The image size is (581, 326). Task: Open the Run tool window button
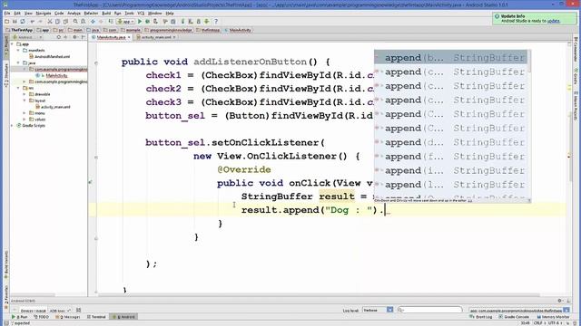click(19, 317)
